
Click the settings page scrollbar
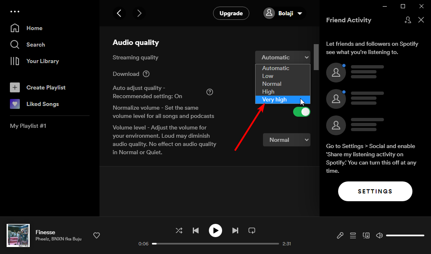coord(316,57)
